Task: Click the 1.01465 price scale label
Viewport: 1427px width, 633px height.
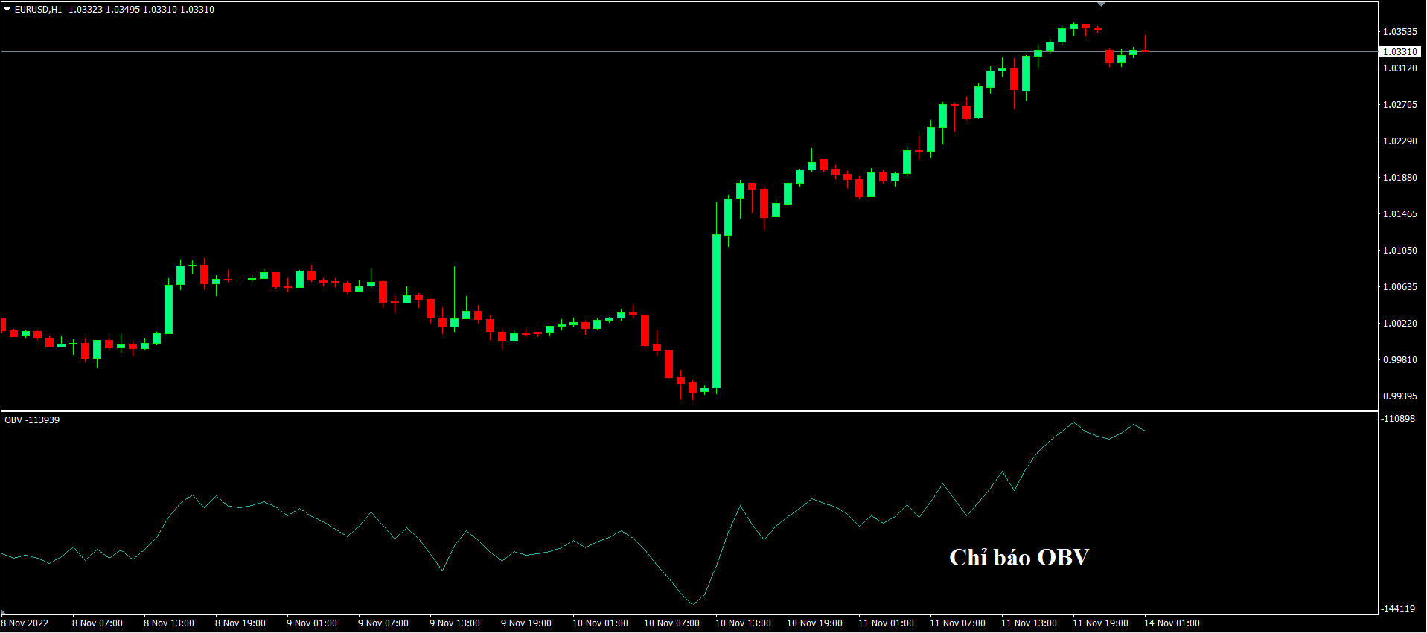Action: [x=1400, y=214]
